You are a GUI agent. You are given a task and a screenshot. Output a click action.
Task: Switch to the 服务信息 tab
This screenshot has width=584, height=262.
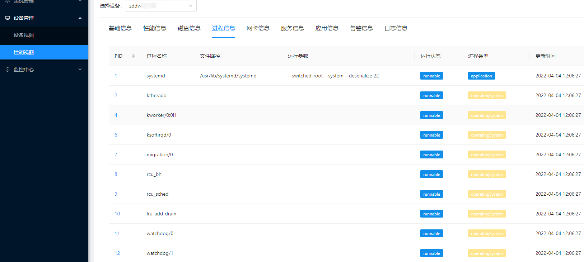coord(293,28)
